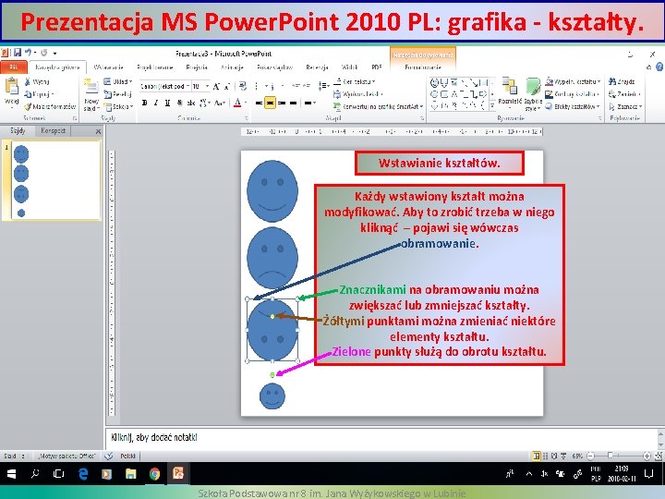Select the smallest smiley shape on the slide
The image size is (665, 499).
point(272,396)
